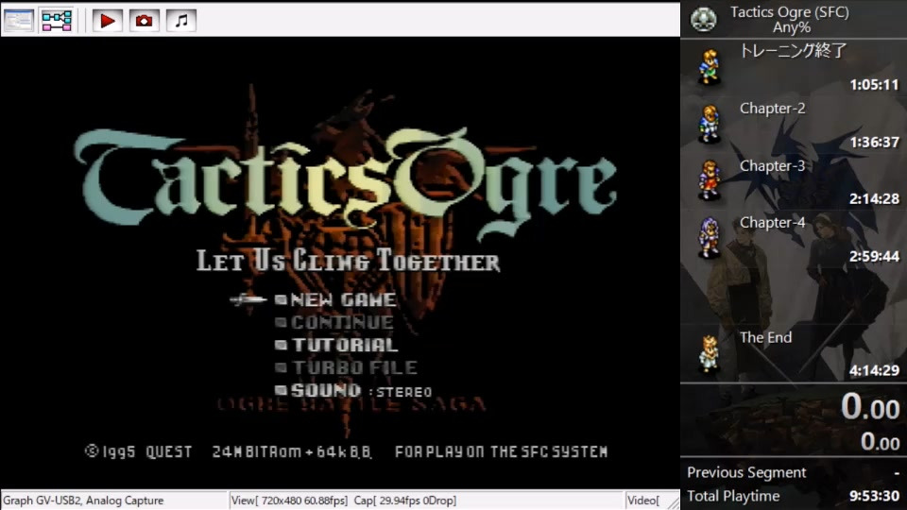Screen dimensions: 907x510
Task: Click the トレーニング終了 split name
Action: click(x=793, y=51)
